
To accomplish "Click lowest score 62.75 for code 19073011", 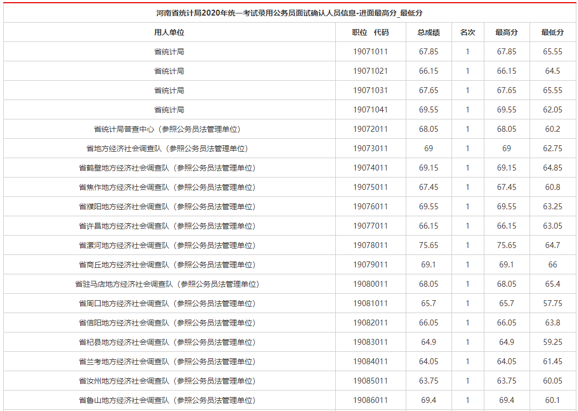I will (553, 148).
